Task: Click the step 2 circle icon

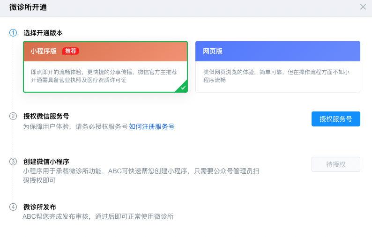Action: click(13, 116)
